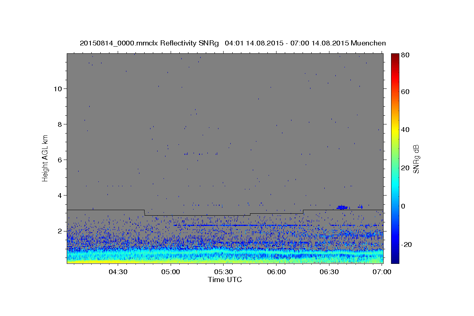Click the 06:30 time tick label

tap(329, 272)
